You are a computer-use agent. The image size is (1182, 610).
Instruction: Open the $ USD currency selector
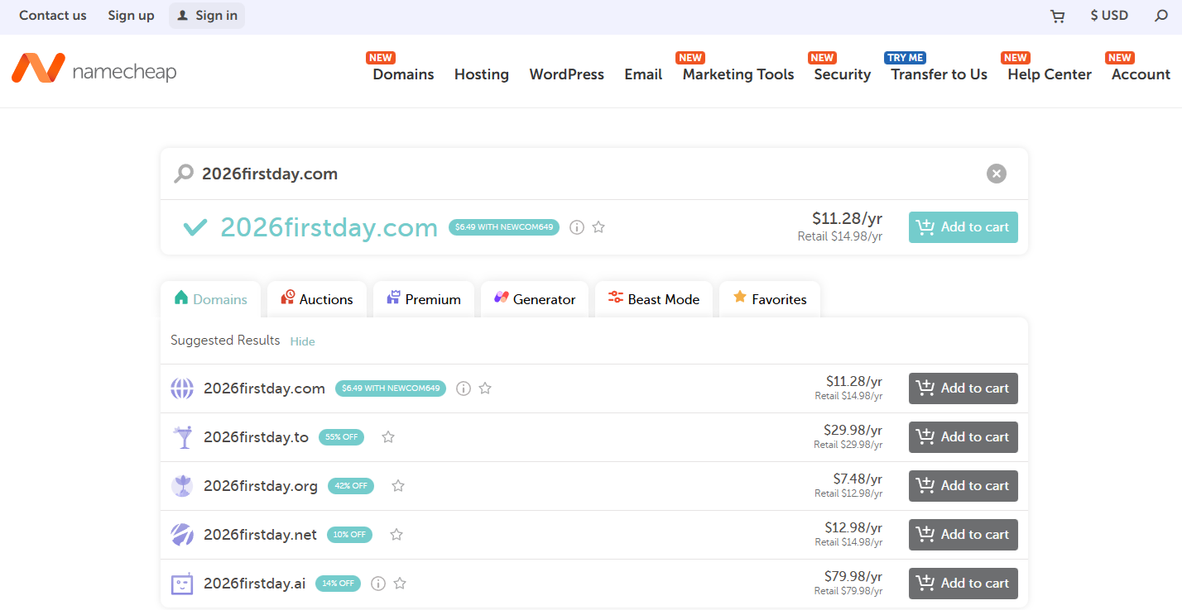pyautogui.click(x=1109, y=16)
